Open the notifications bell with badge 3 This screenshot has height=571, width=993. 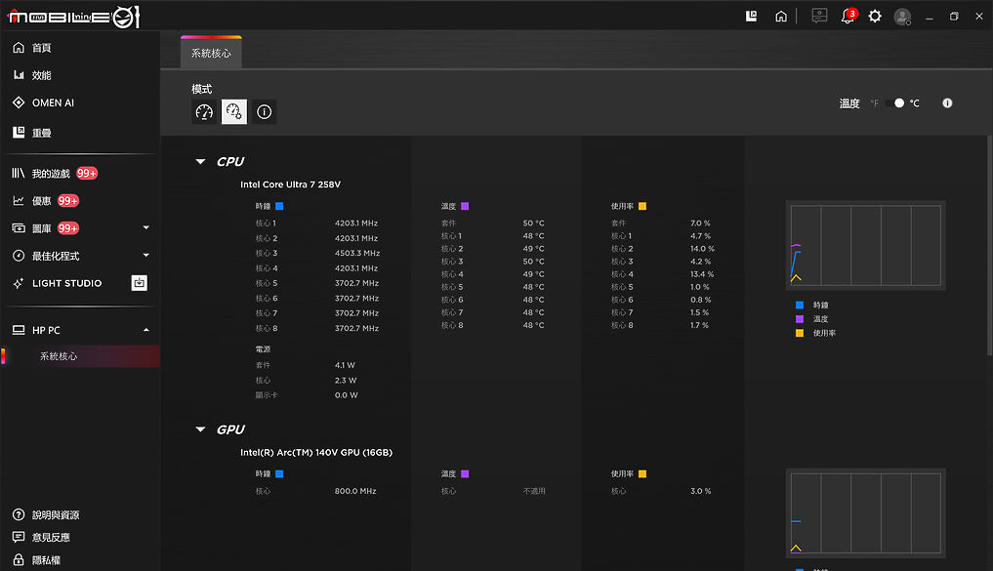click(x=848, y=16)
